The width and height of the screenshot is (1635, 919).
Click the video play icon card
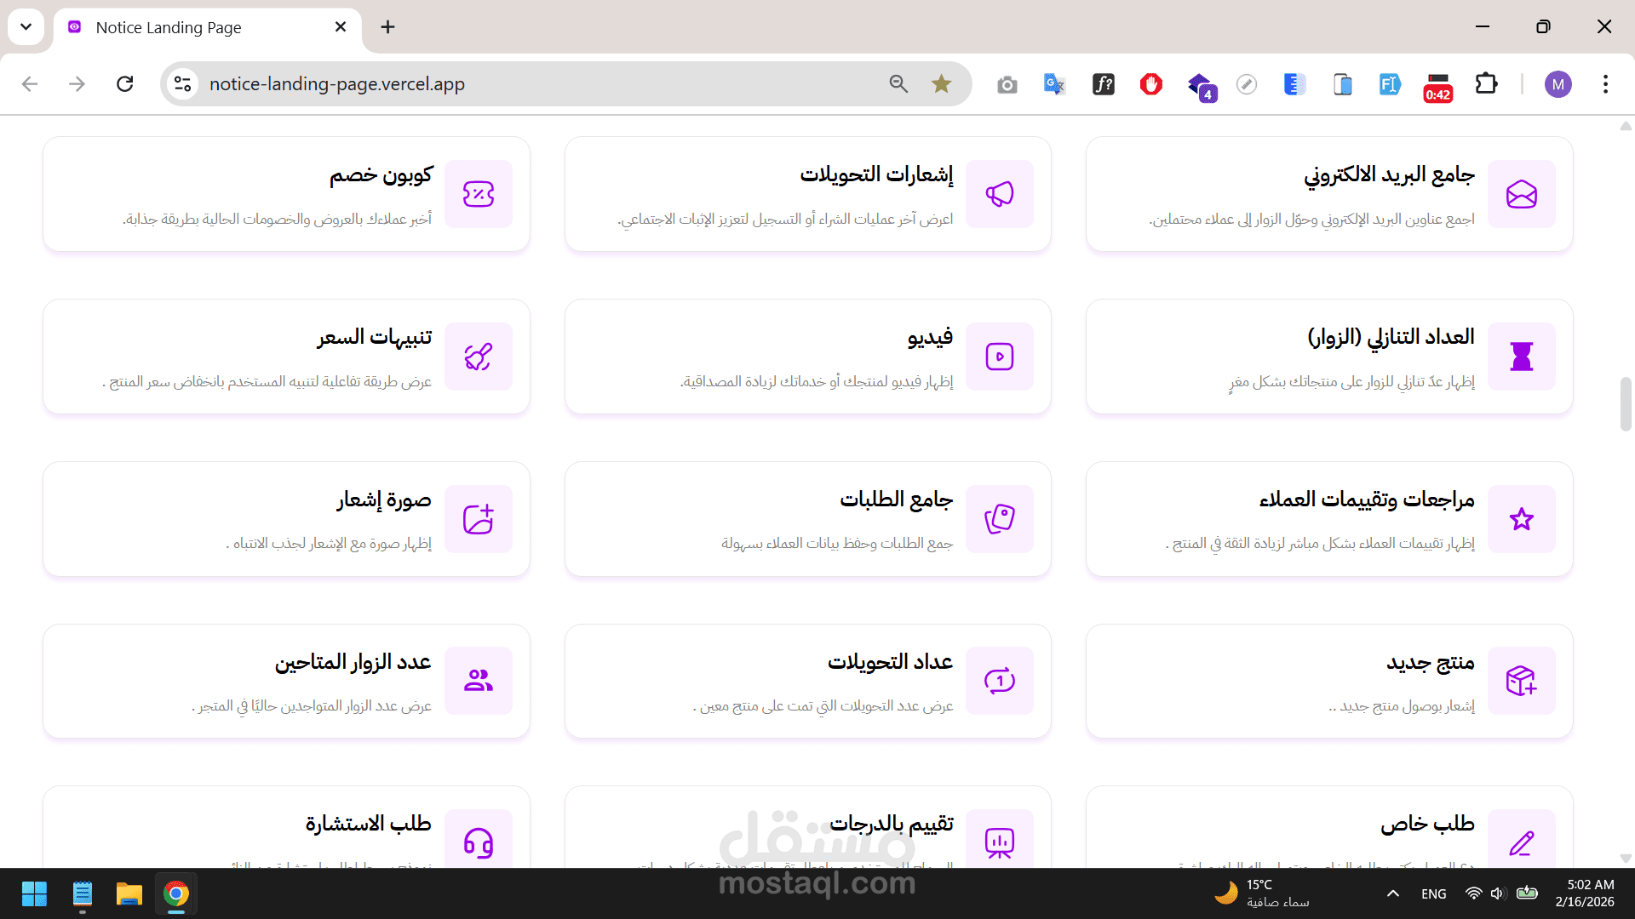click(1000, 357)
